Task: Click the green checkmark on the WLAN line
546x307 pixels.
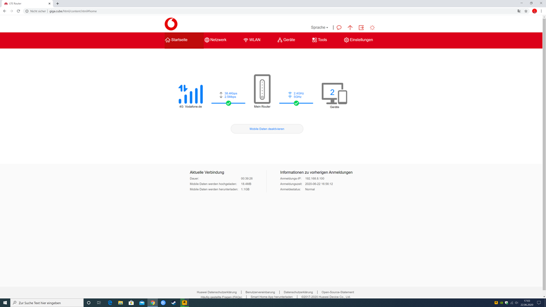Action: point(296,103)
